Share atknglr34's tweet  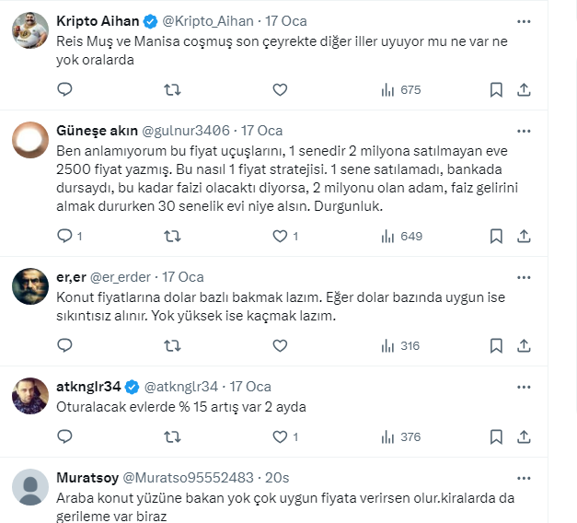[x=524, y=437]
